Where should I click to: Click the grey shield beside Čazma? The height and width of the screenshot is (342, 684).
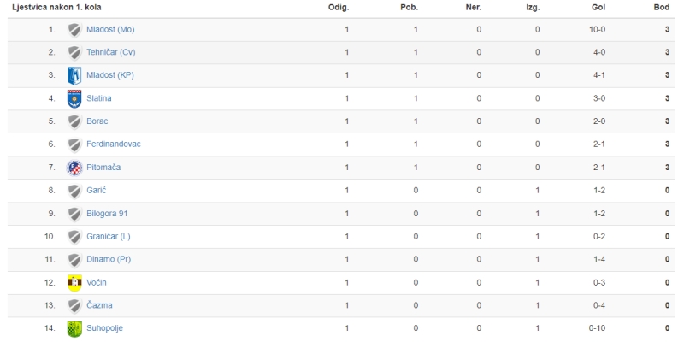pos(74,305)
